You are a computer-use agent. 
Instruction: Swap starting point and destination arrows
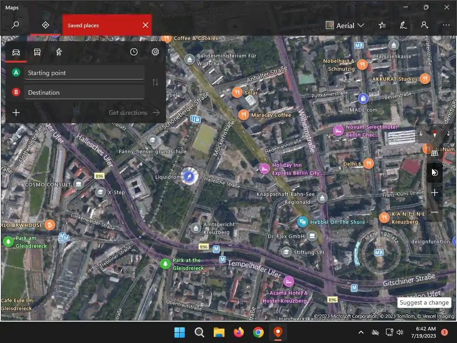coord(155,83)
